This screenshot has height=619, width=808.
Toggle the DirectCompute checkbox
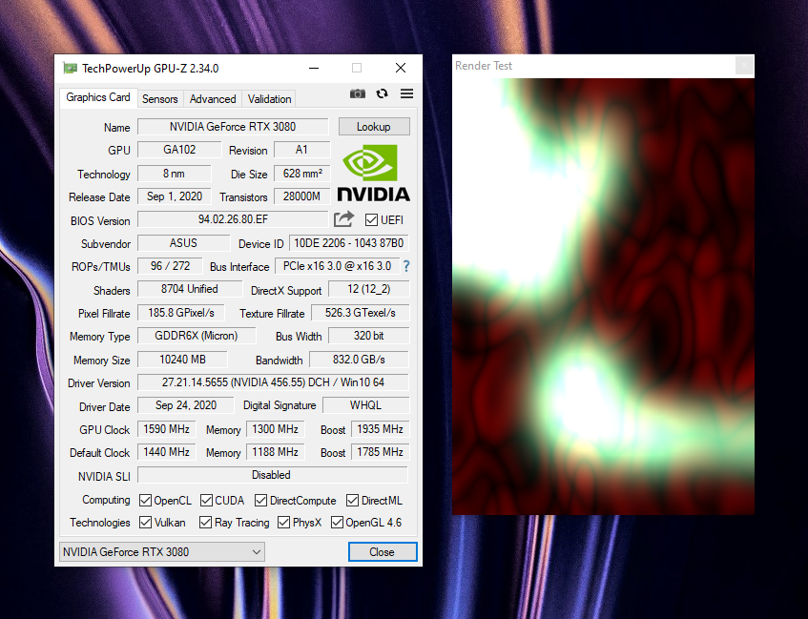(260, 501)
